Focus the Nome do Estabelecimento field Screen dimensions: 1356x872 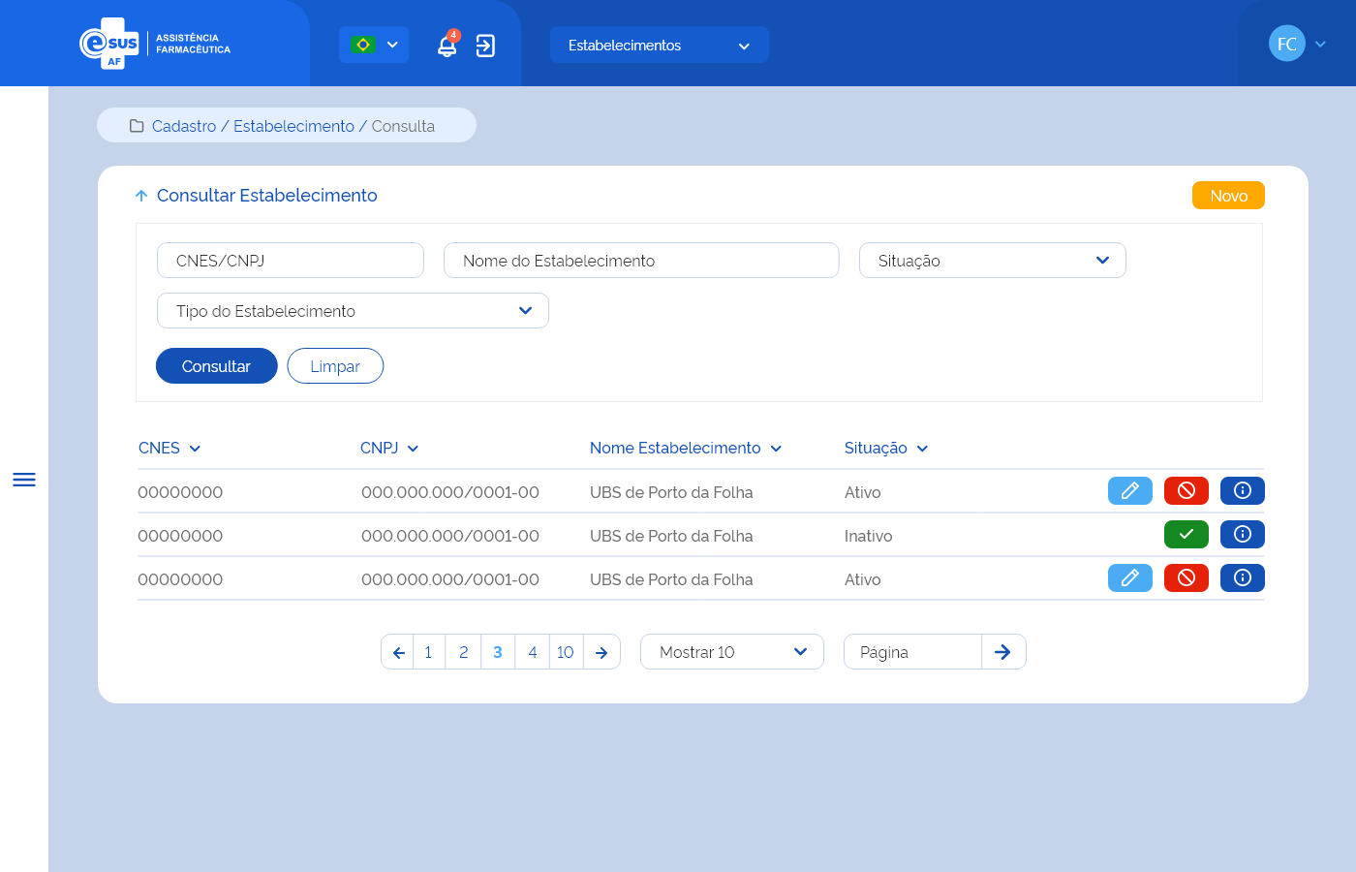[x=641, y=261]
